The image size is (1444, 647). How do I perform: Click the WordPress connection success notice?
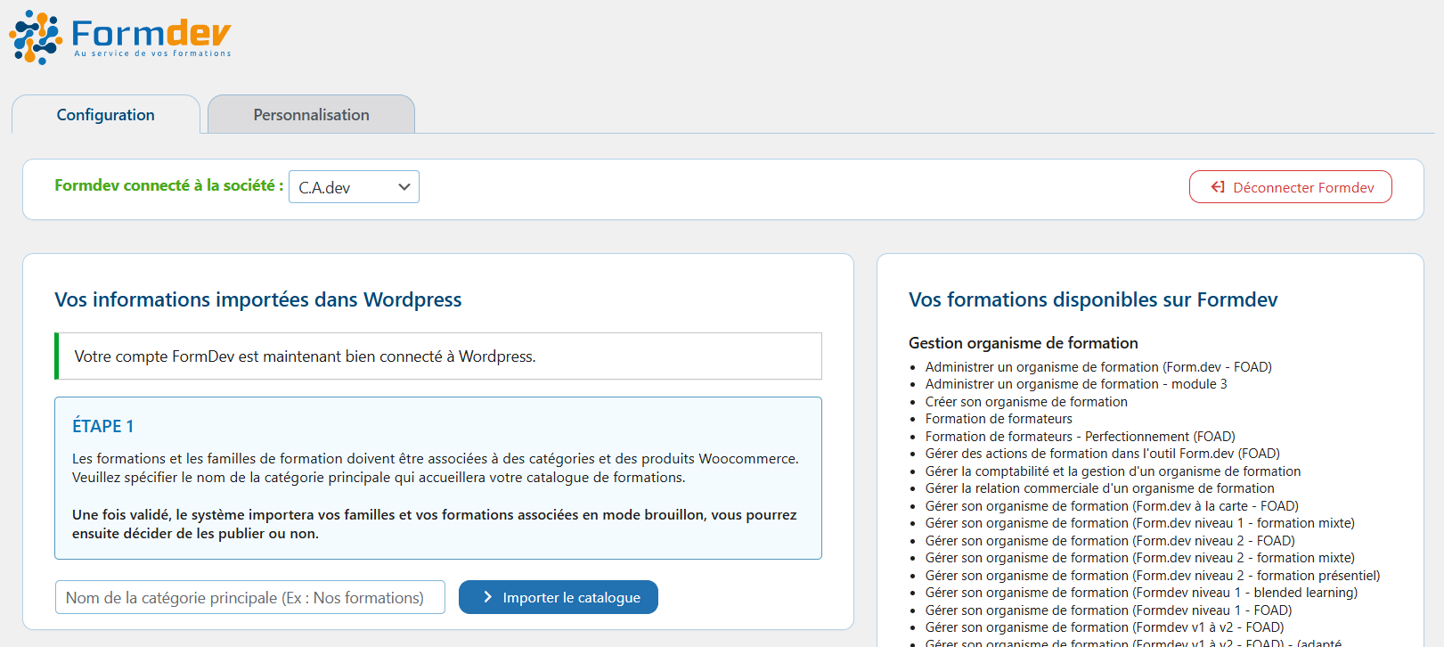(437, 356)
